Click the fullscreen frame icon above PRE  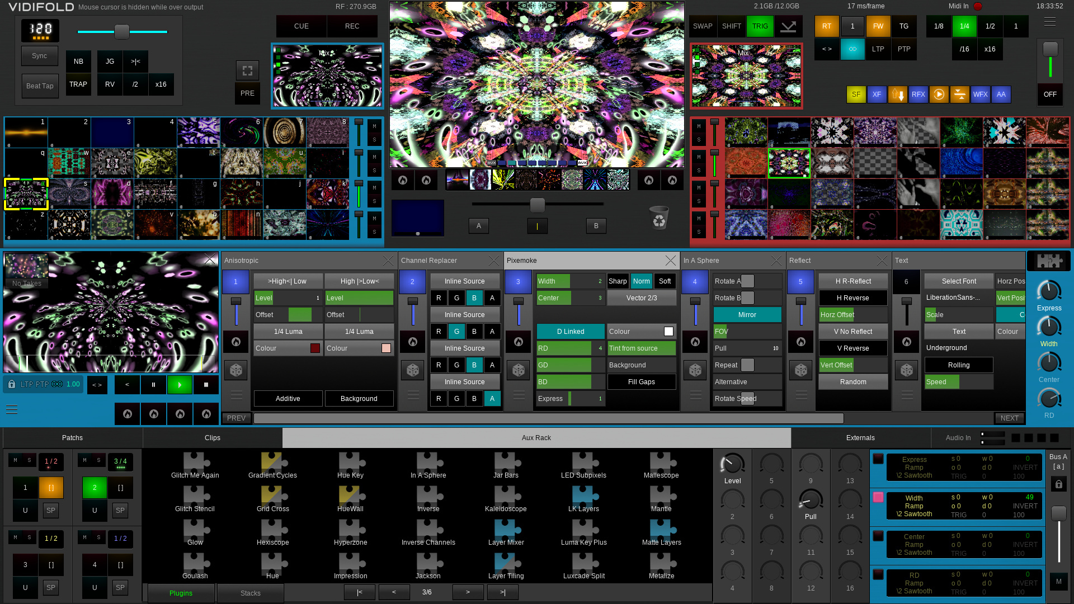coord(247,70)
